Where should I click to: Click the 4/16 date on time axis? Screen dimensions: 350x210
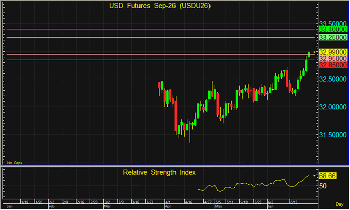pyautogui.click(x=188, y=202)
